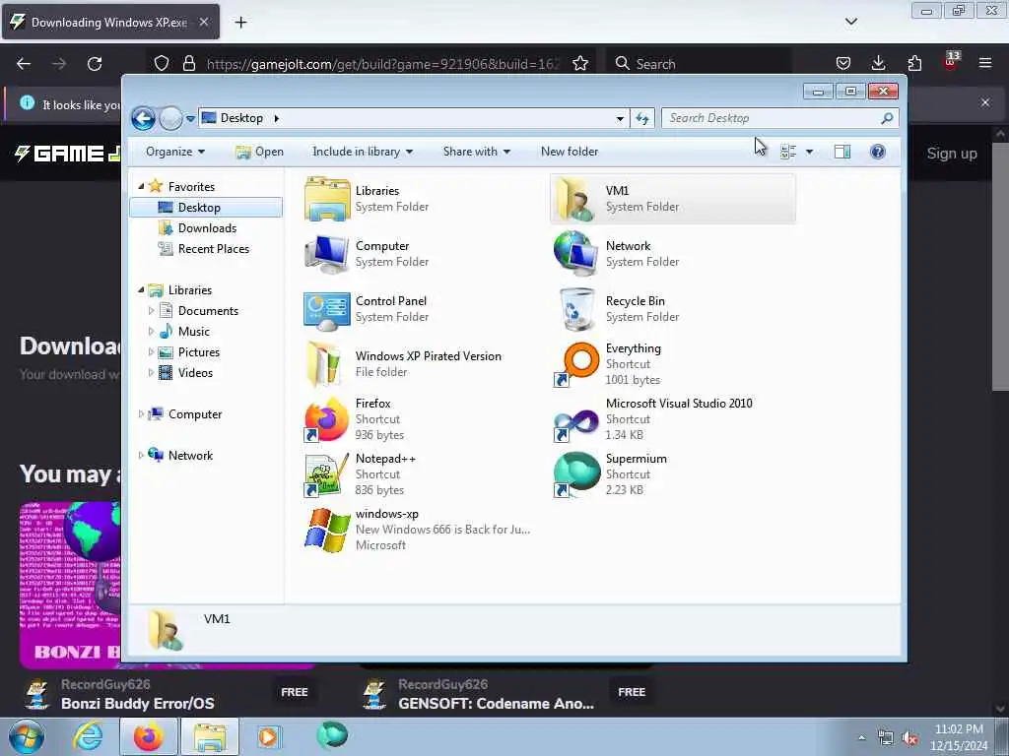The image size is (1009, 756).
Task: List all Firefox tabs chevron
Action: (x=850, y=22)
